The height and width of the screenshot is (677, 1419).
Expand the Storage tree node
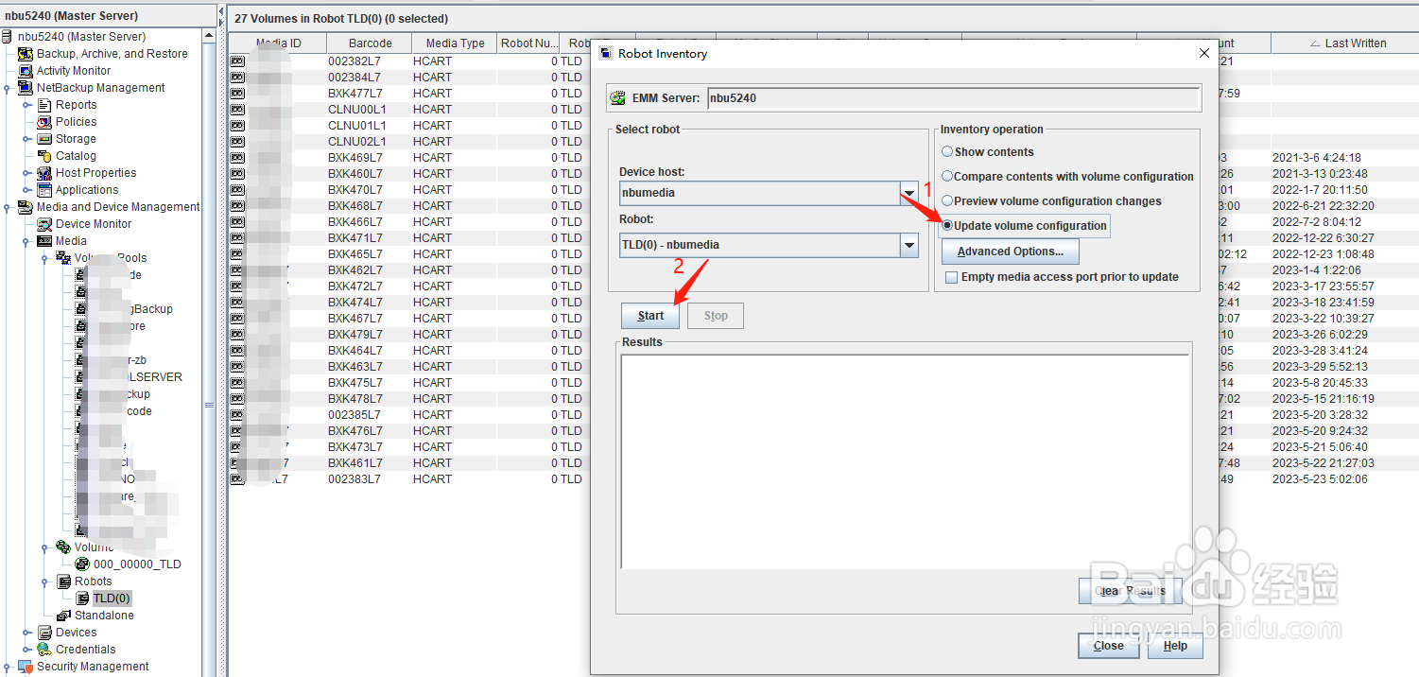(26, 140)
